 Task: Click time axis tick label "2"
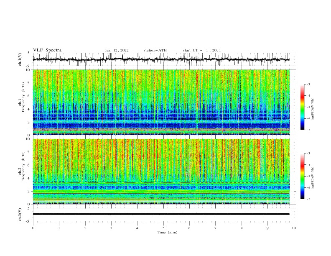point(85,228)
